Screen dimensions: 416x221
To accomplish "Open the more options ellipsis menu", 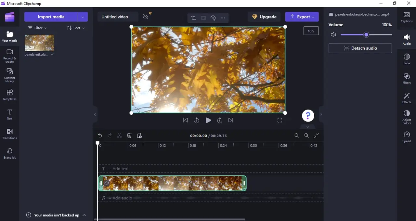I will tap(223, 18).
